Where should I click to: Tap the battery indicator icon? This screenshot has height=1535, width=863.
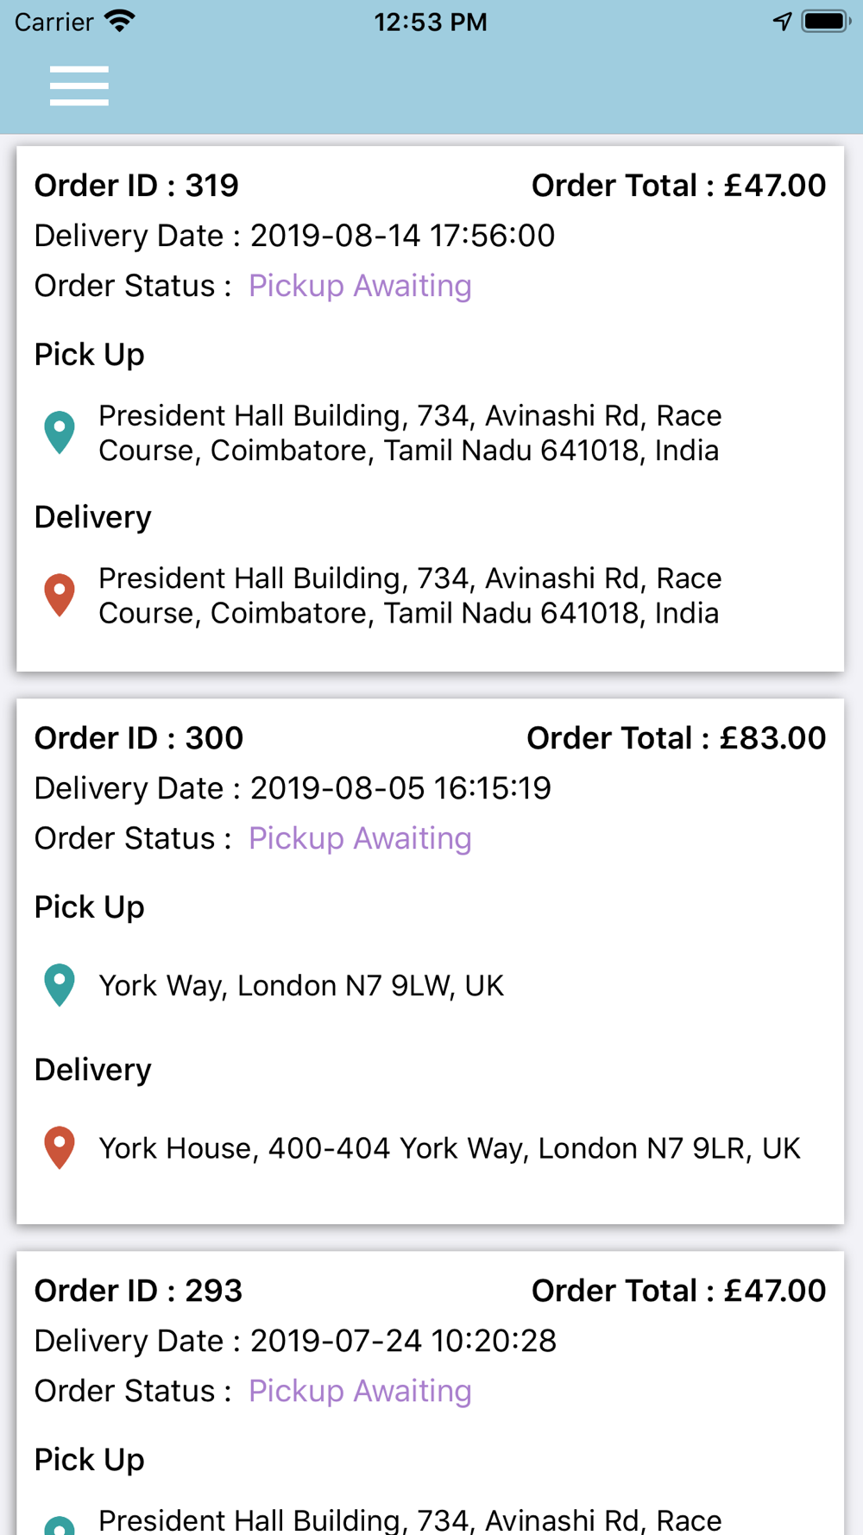point(826,22)
